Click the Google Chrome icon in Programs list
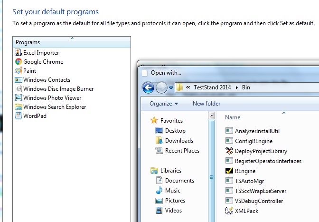Image resolution: width=319 pixels, height=222 pixels. pos(19,61)
